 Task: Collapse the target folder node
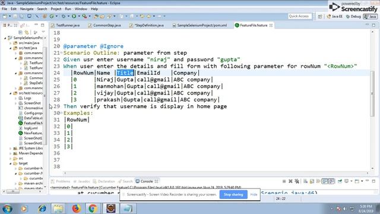click(11, 163)
